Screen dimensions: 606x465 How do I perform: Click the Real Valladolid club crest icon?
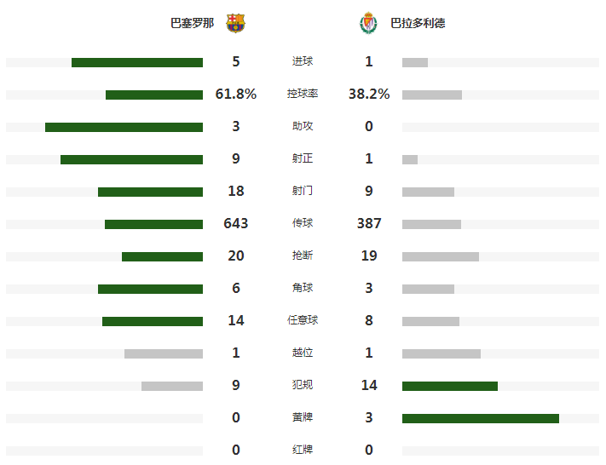[368, 23]
